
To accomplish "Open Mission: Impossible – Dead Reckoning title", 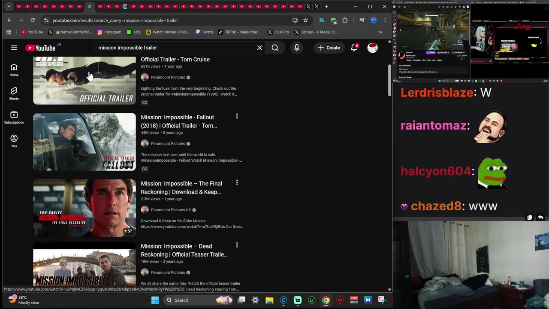I will coord(184,250).
